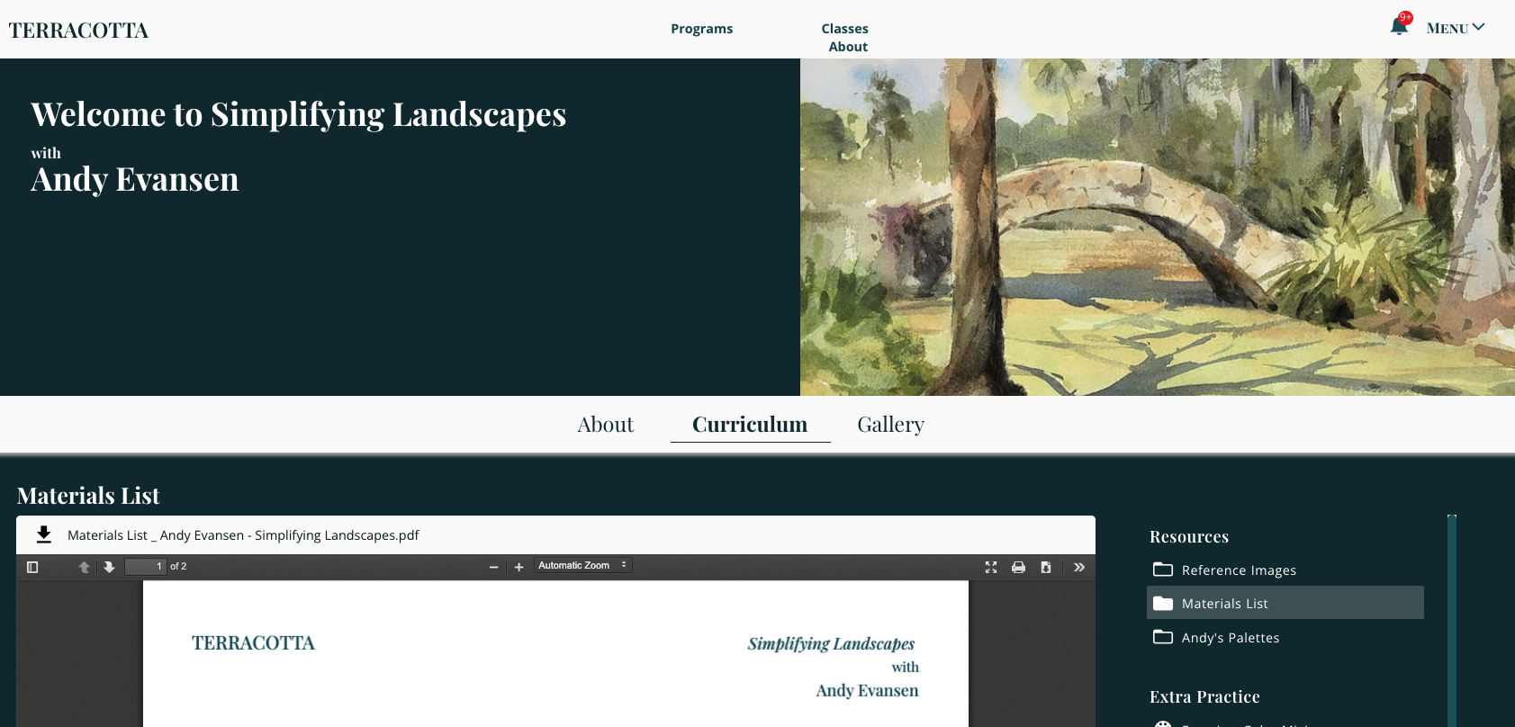
Task: Save the PDF from the viewer toolbar
Action: [x=1046, y=567]
